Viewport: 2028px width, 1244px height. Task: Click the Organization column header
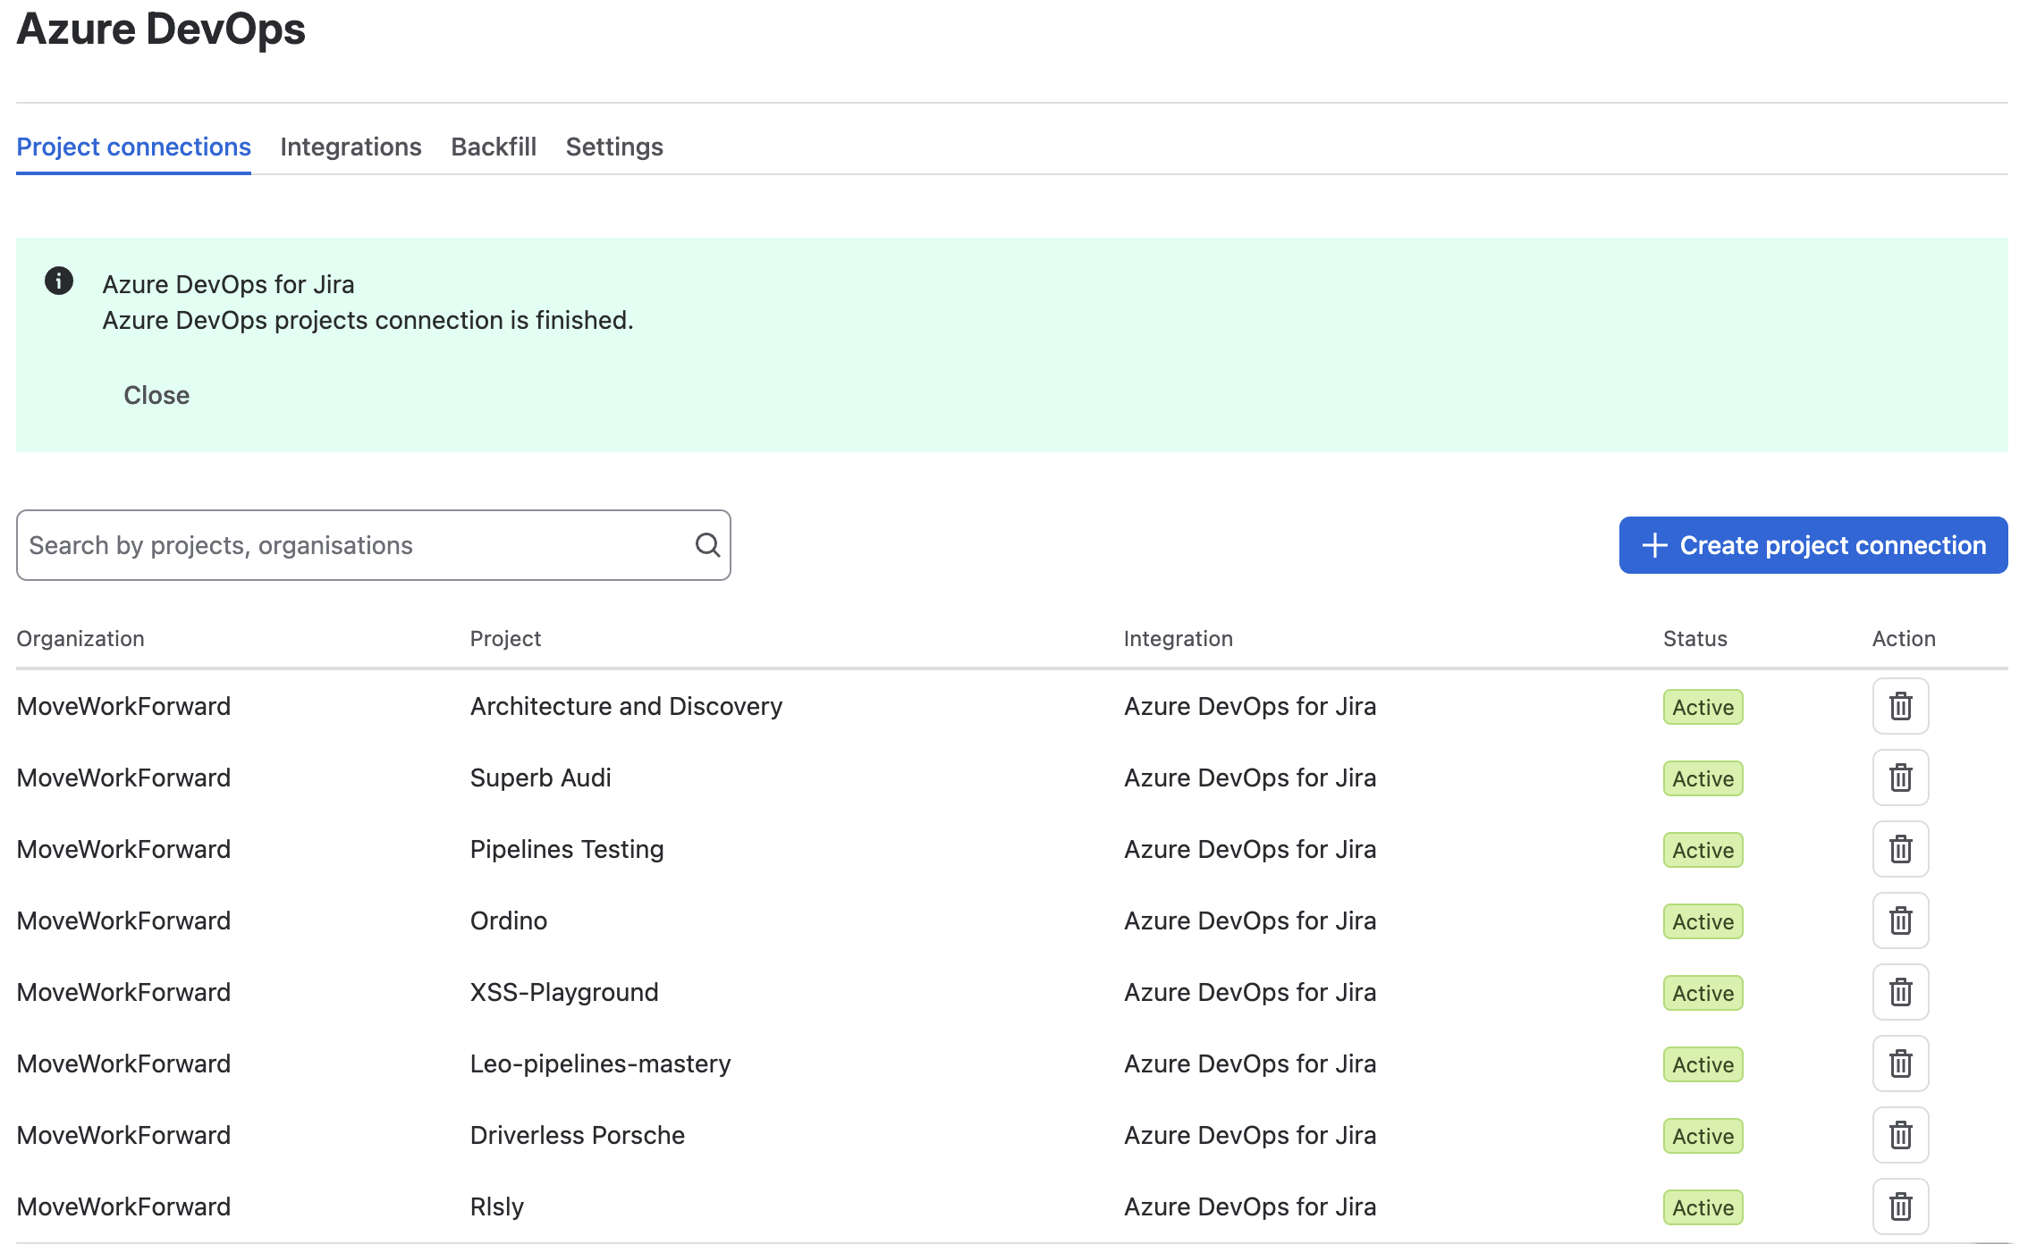80,639
